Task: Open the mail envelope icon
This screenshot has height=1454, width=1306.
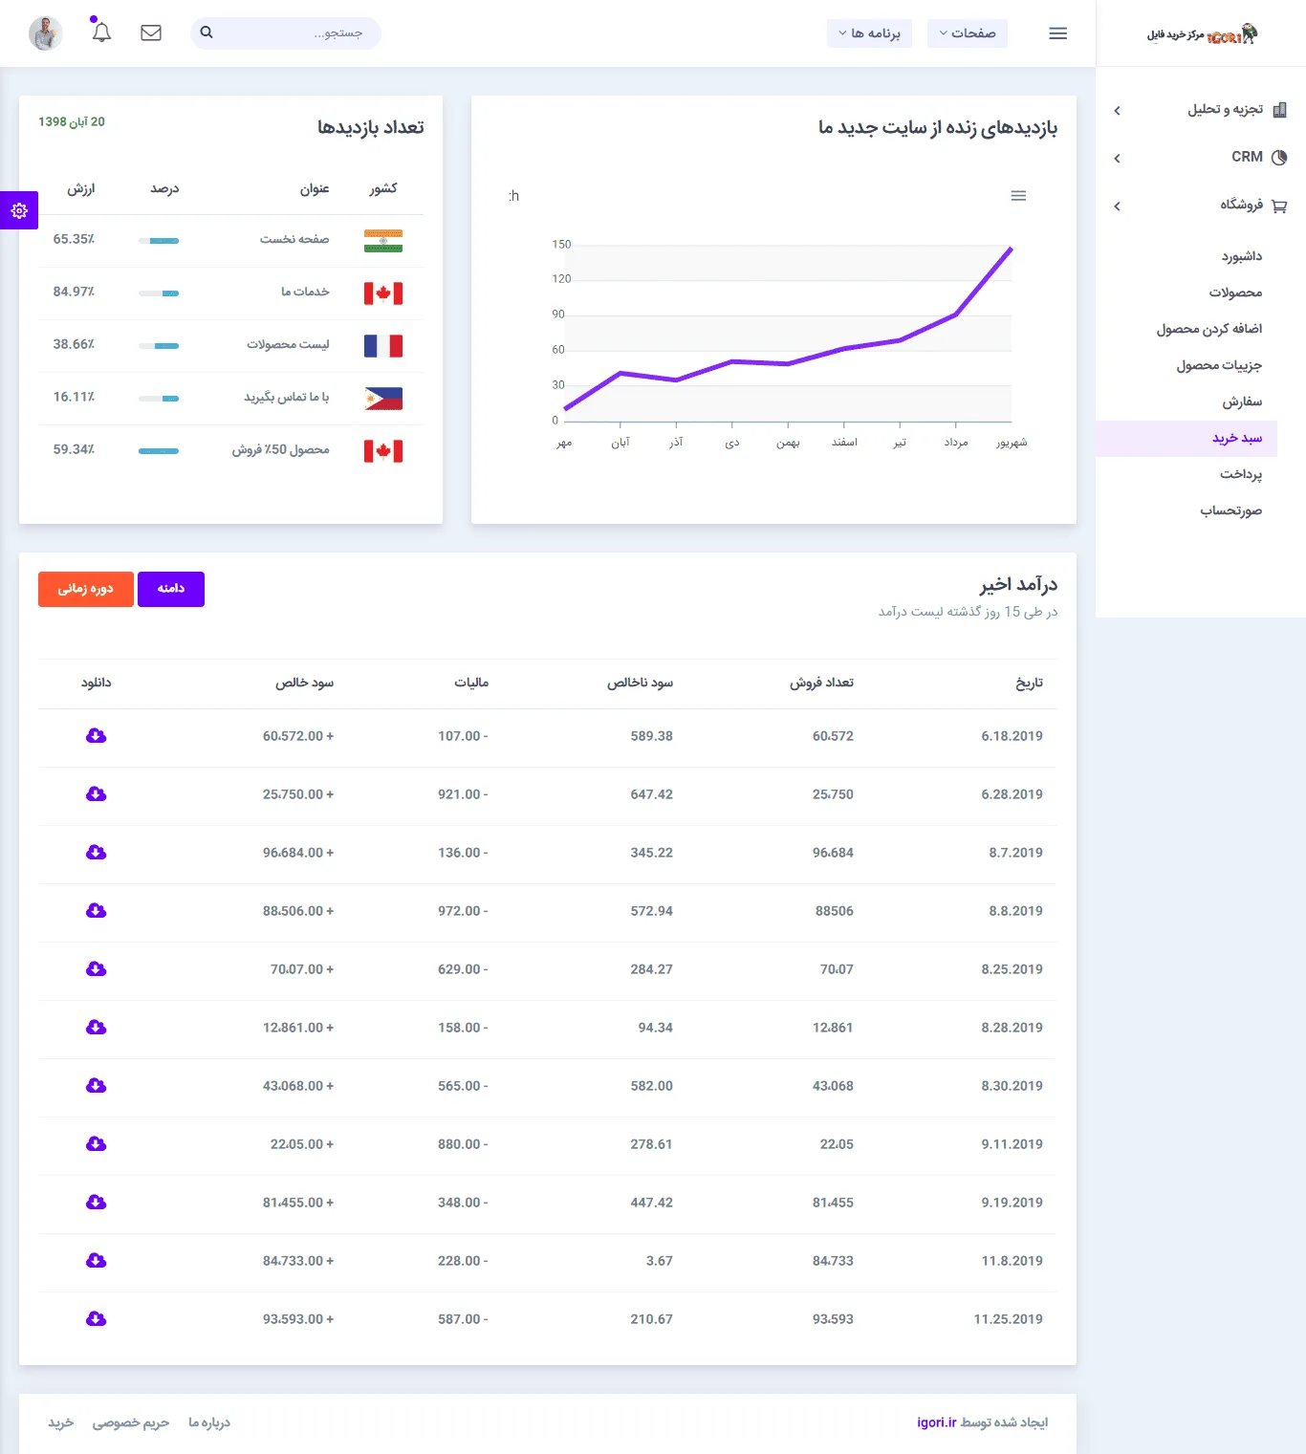Action: pyautogui.click(x=151, y=33)
